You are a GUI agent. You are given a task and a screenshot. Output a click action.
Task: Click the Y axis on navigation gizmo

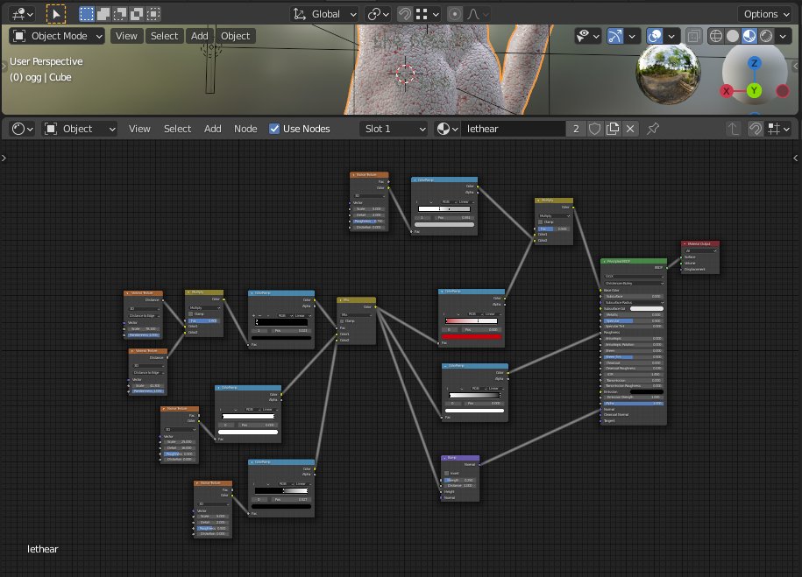(x=754, y=91)
